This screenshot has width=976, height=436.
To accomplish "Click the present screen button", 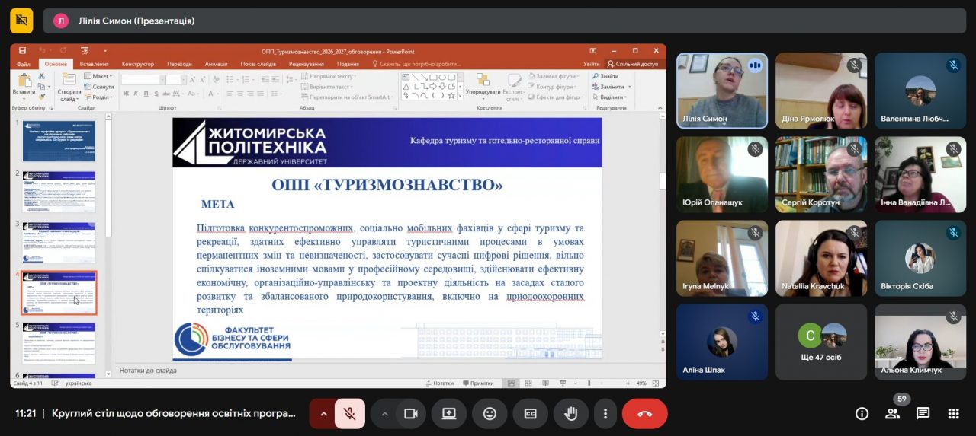I will tap(448, 414).
